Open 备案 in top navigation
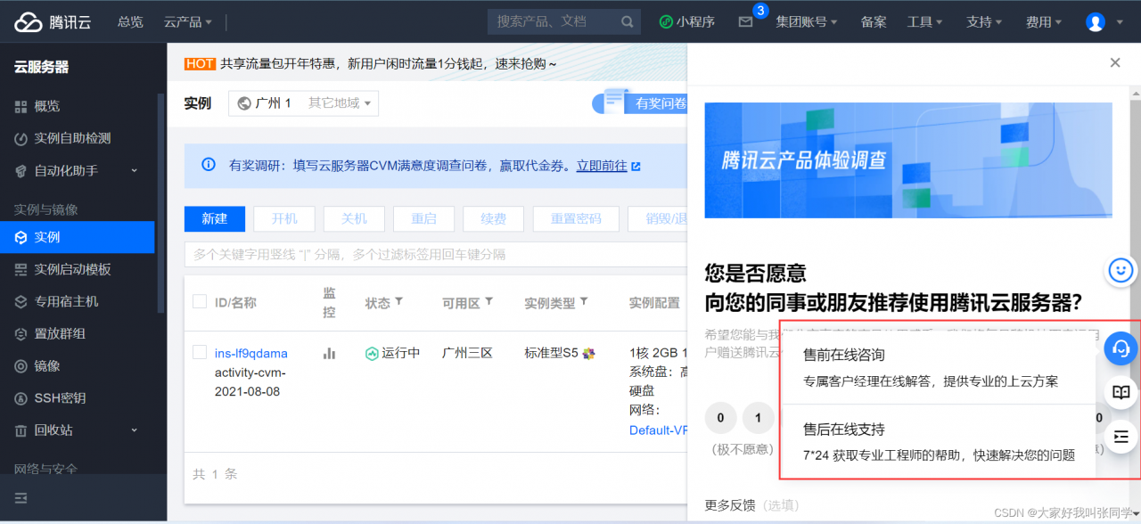 [x=874, y=22]
